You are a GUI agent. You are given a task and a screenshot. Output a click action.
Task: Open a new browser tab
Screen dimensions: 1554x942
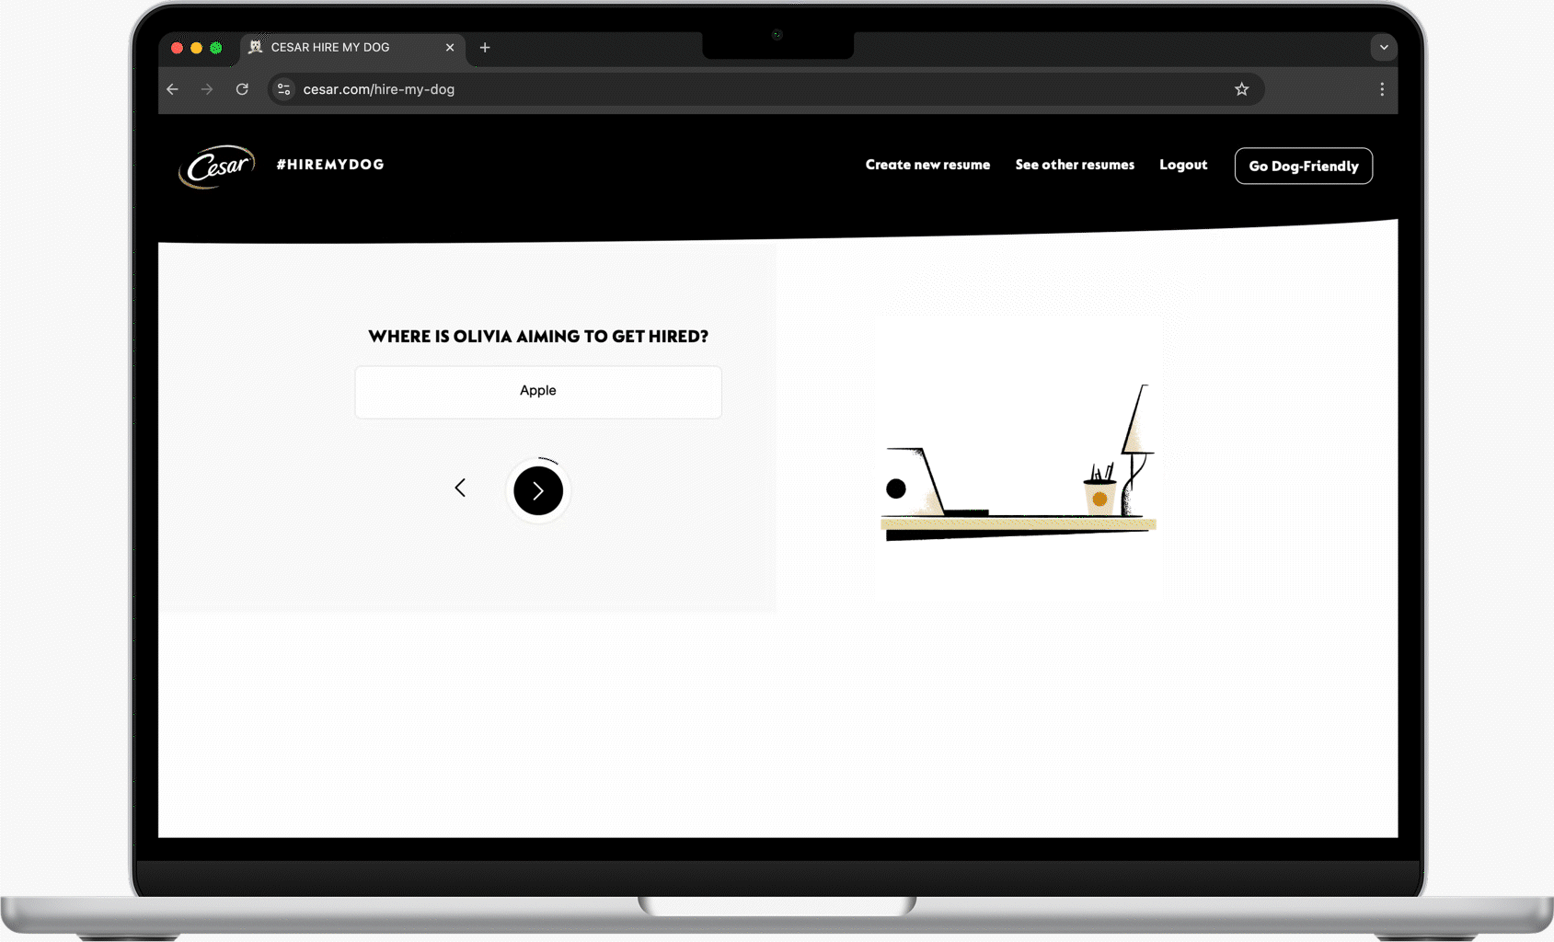click(485, 48)
